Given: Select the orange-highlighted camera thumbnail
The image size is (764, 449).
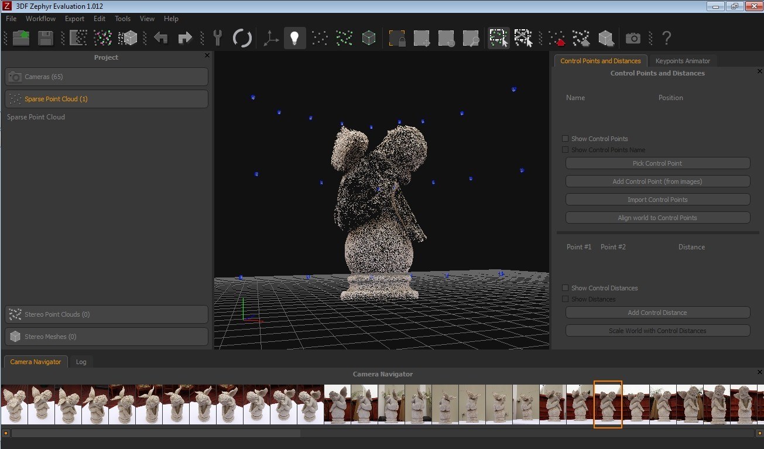Looking at the screenshot, I should click(x=608, y=404).
